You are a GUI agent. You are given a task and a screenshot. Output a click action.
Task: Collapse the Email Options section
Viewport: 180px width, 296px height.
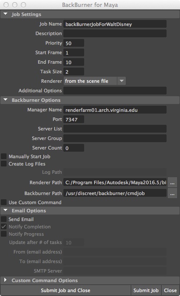point(5,210)
